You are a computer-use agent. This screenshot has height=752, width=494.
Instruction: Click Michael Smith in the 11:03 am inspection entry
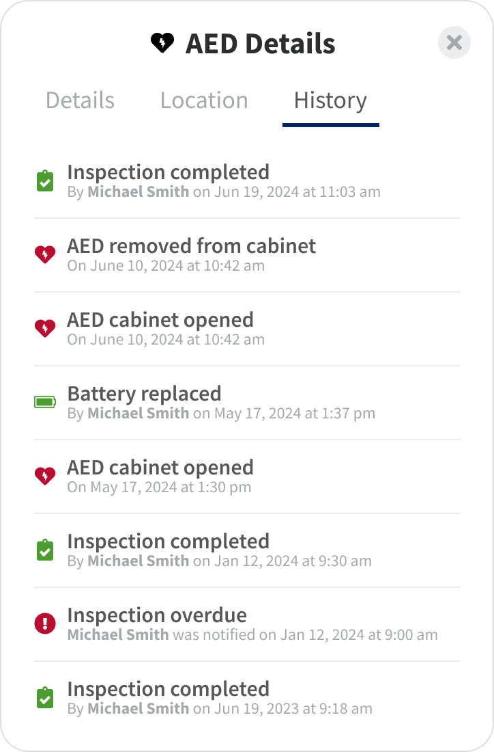pyautogui.click(x=138, y=191)
